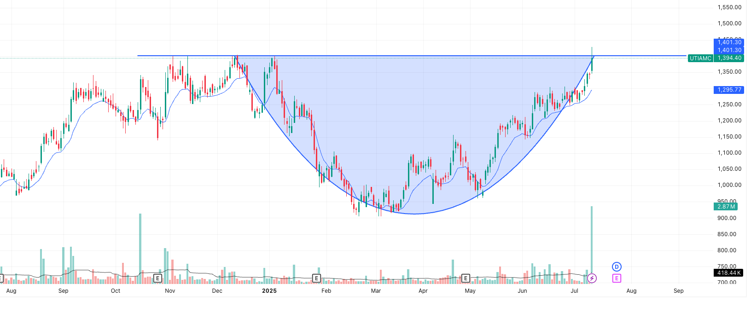The width and height of the screenshot is (751, 313).
Task: Open the late-April earnings E marker
Action: pos(466,278)
